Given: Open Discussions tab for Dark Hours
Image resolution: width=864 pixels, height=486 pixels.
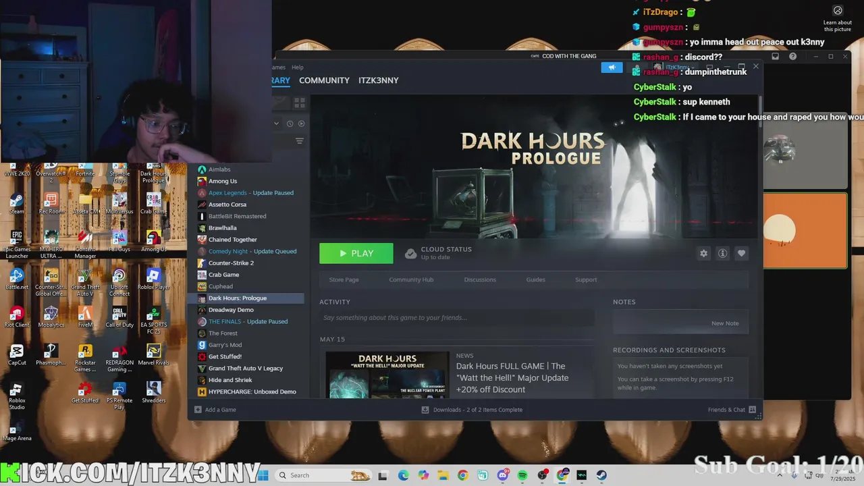Looking at the screenshot, I should [480, 279].
